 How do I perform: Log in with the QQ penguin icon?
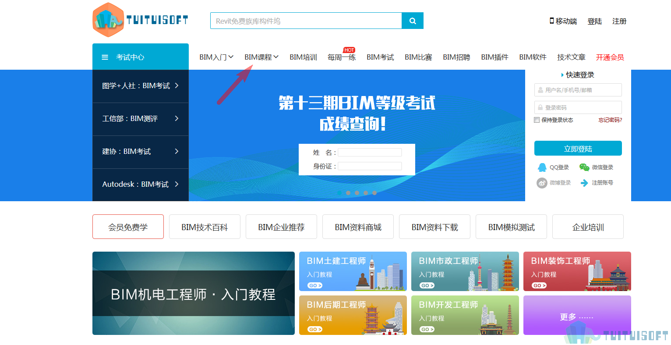click(x=542, y=167)
